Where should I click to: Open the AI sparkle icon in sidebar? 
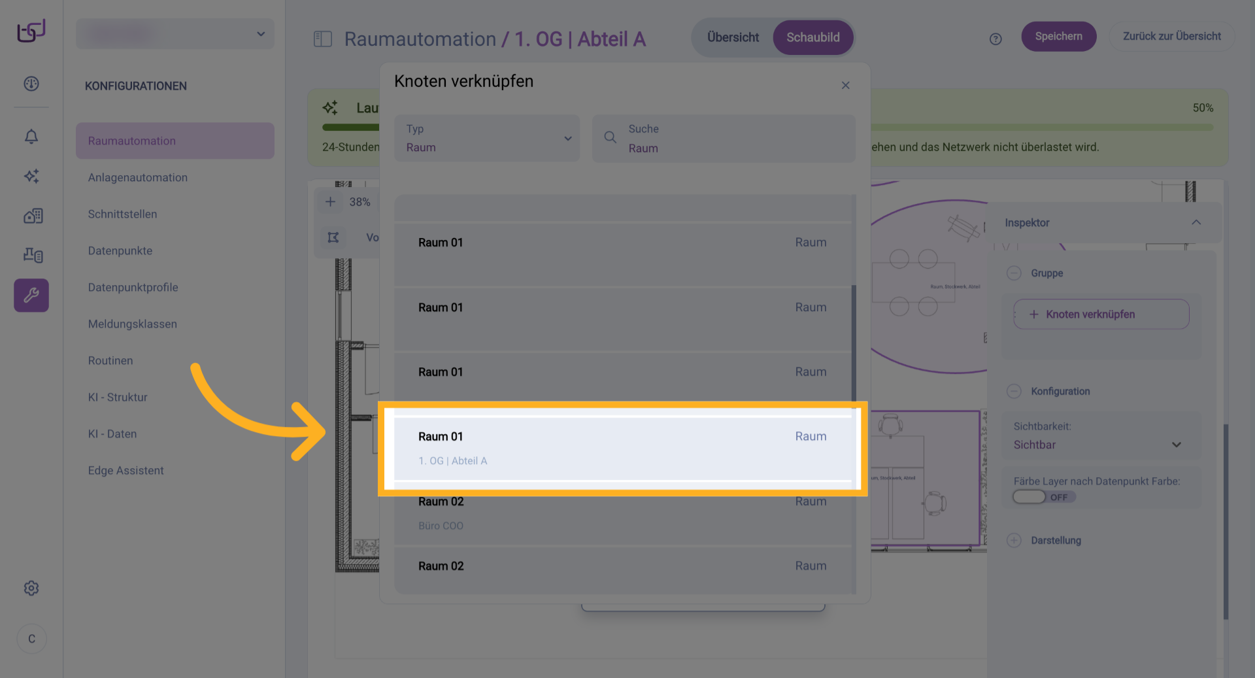(31, 176)
